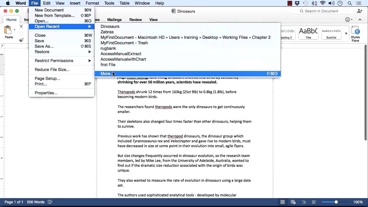Click the red filmstrip menu bar icon
Image resolution: width=368 pixels, height=207 pixels.
tap(290, 3)
